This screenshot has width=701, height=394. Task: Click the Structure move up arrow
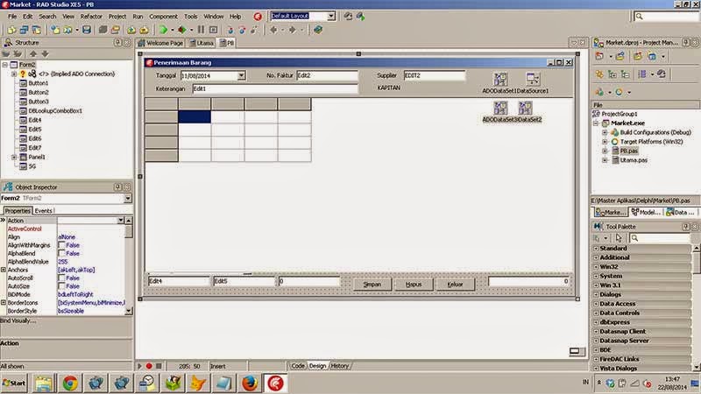[33, 53]
